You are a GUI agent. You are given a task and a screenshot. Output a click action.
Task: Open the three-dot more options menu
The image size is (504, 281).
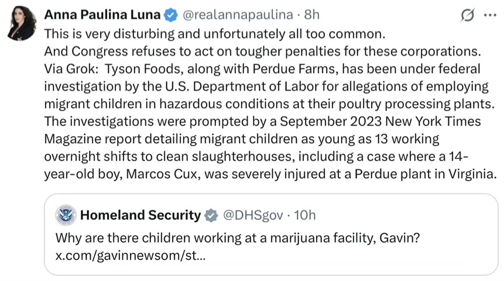(x=490, y=15)
